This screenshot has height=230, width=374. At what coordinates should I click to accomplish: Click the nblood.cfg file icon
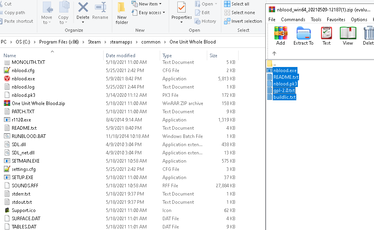point(7,70)
